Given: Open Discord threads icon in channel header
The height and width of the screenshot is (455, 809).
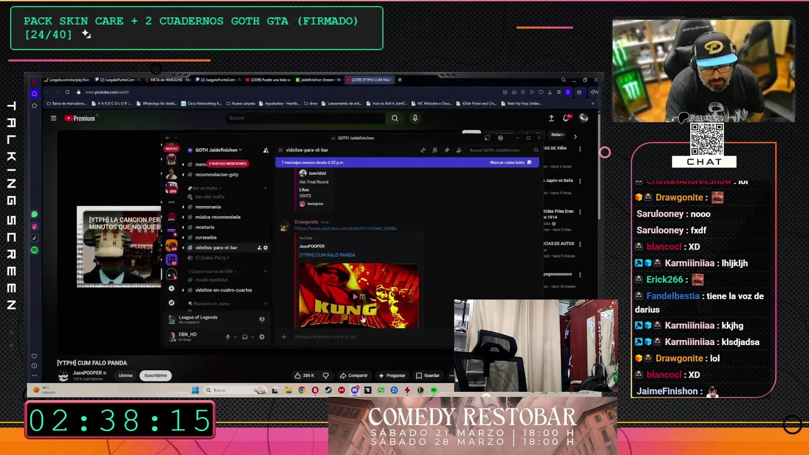Looking at the screenshot, I should click(x=423, y=150).
